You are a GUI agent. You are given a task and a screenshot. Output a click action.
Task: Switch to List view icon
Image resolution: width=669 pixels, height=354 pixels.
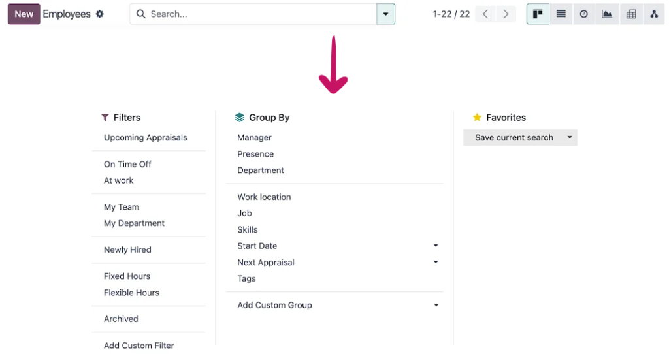(x=561, y=14)
